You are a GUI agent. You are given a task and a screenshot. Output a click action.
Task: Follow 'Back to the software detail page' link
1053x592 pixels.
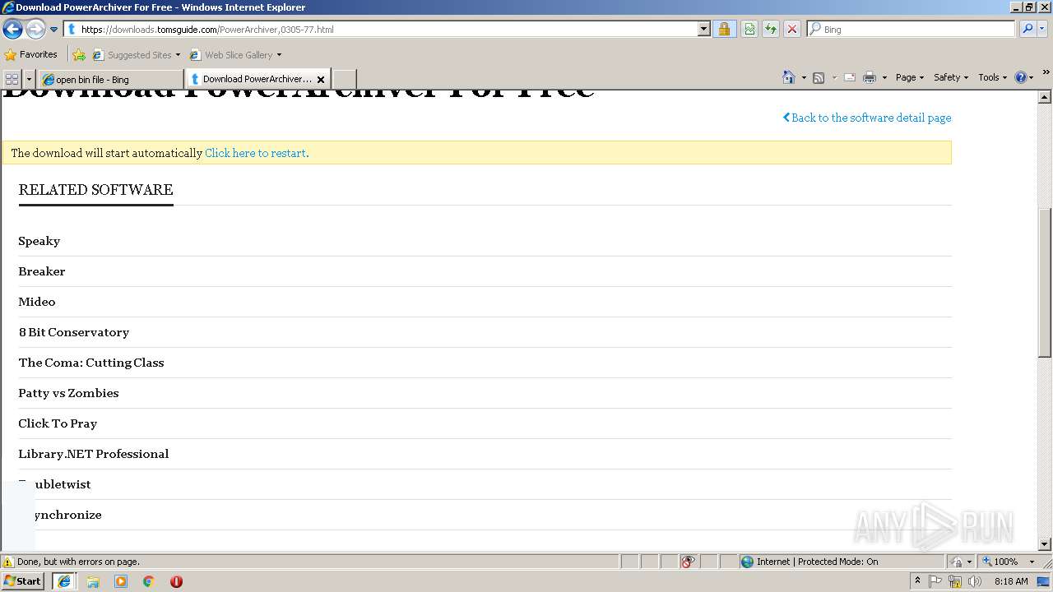pyautogui.click(x=867, y=118)
